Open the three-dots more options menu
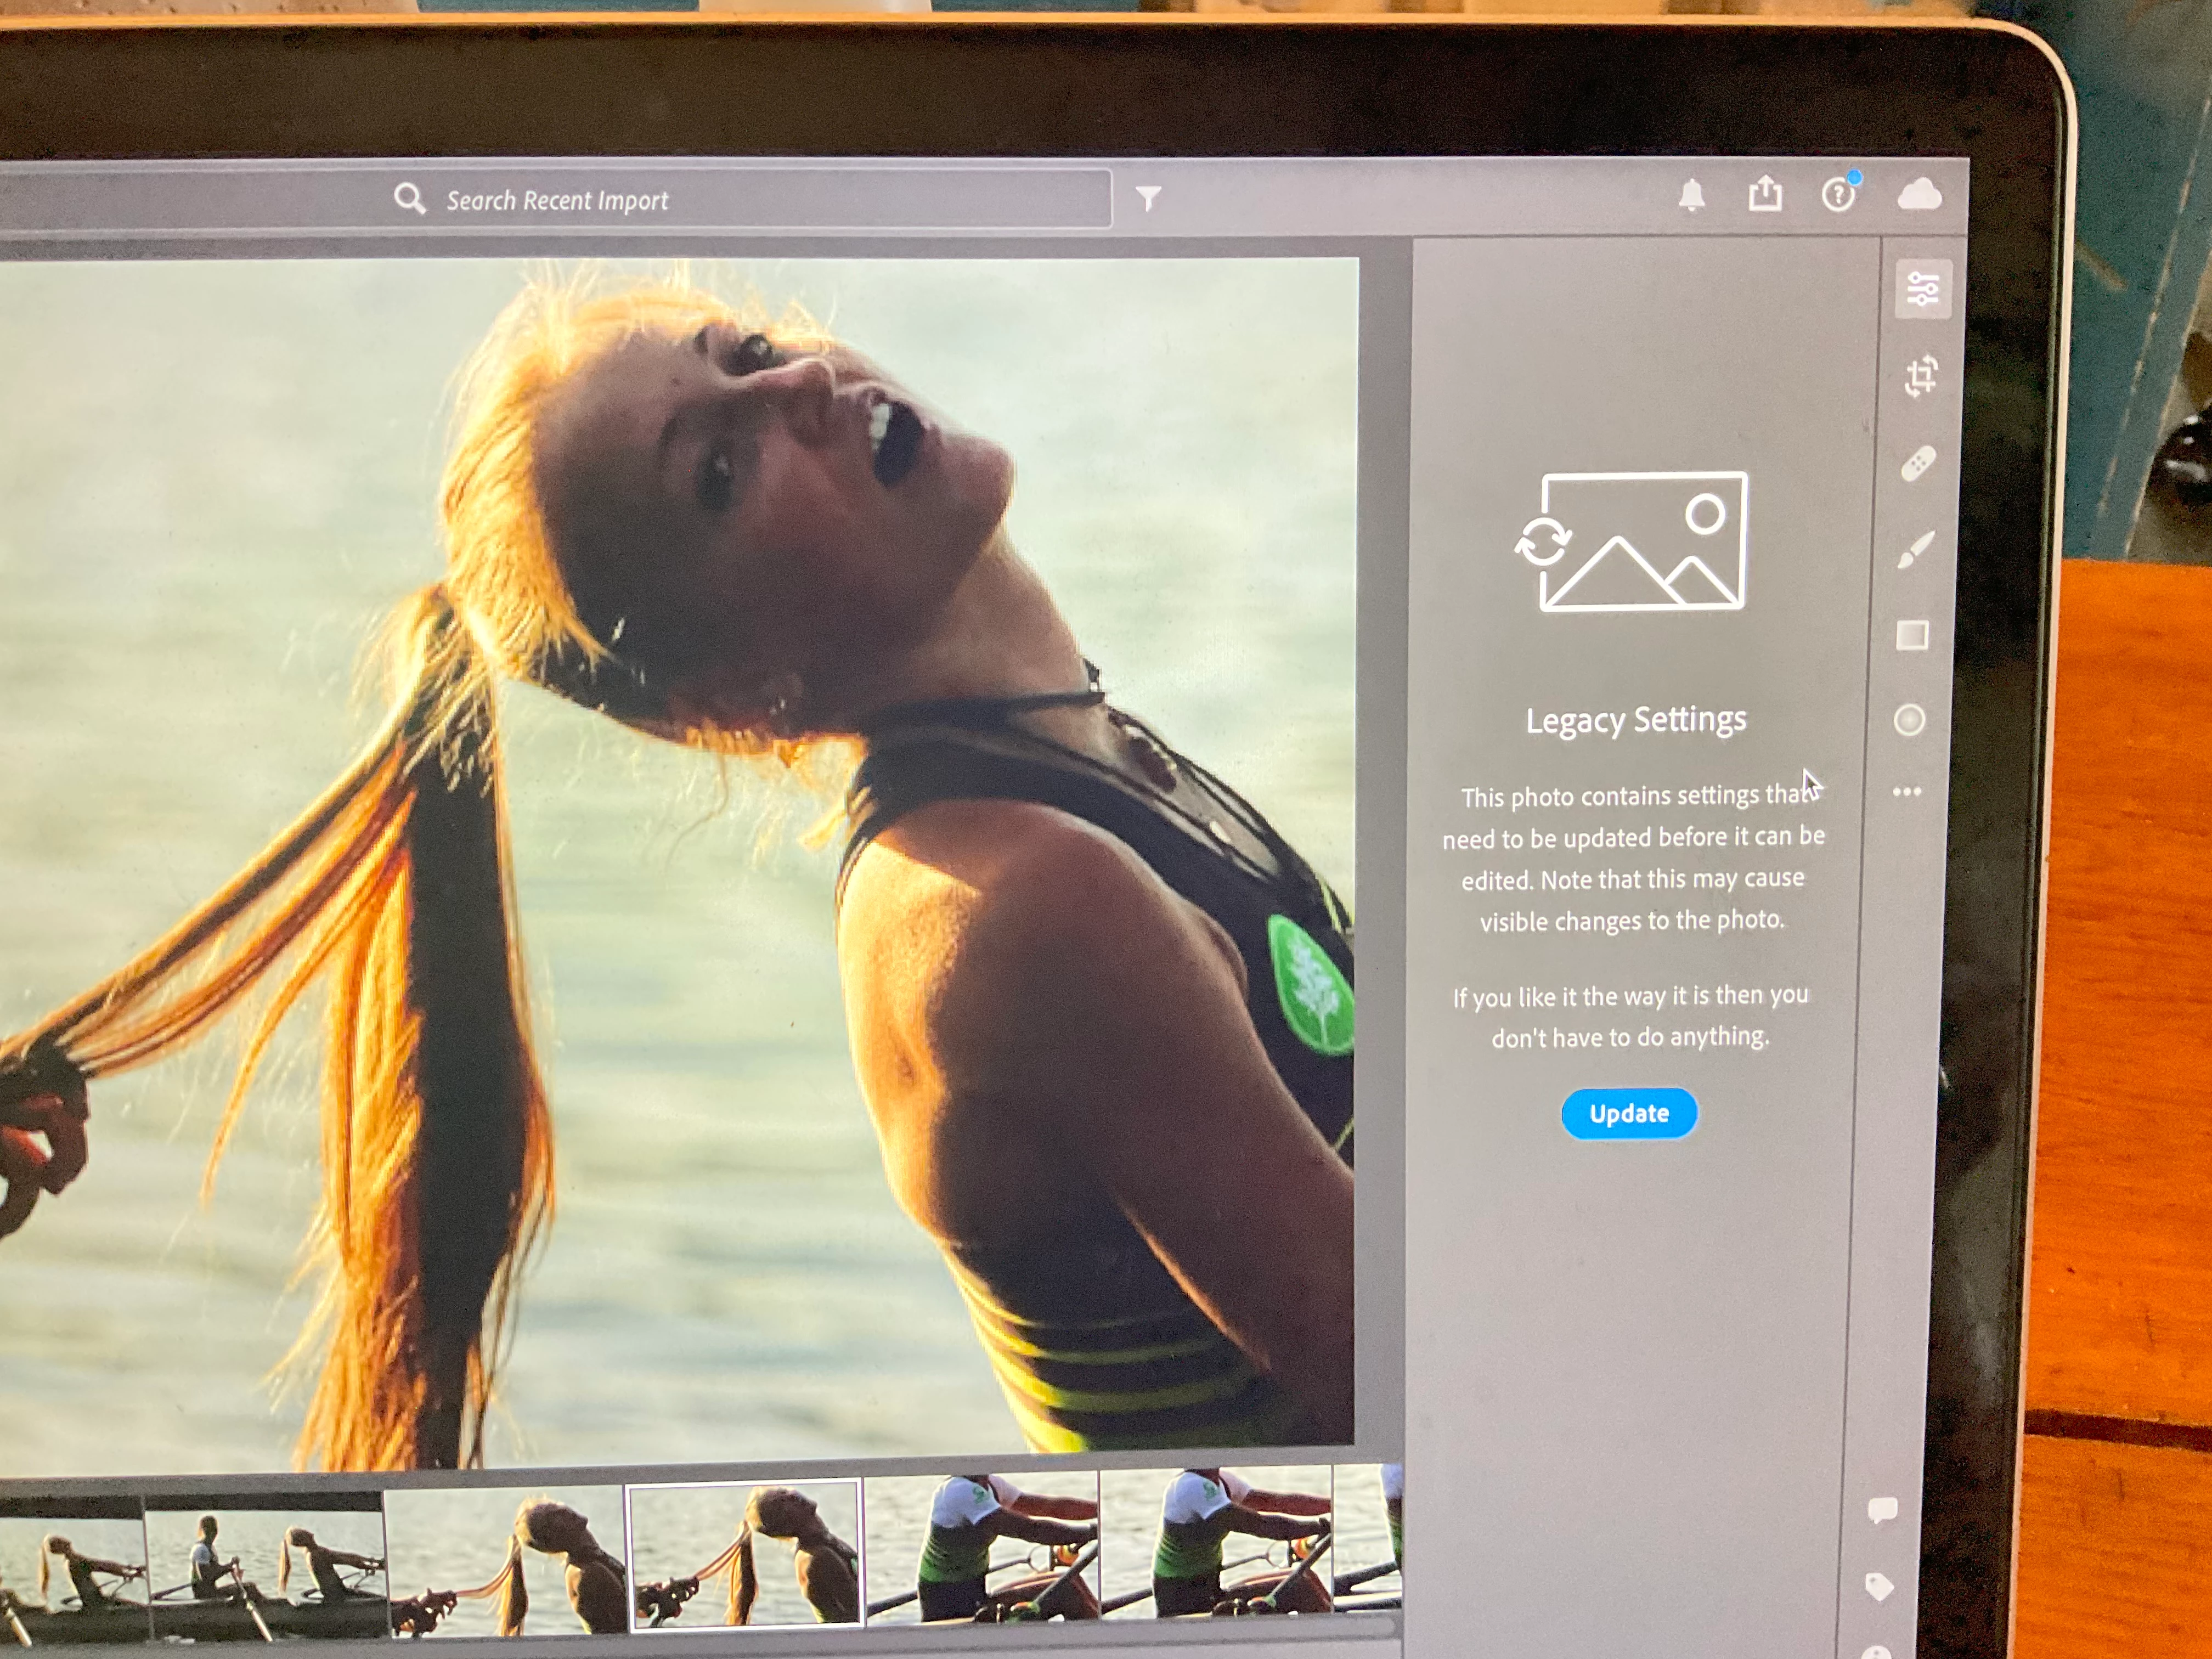 [1907, 792]
